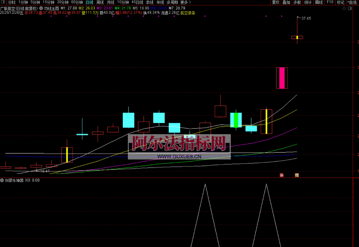Open the 多周期 multi-period view

173,2
